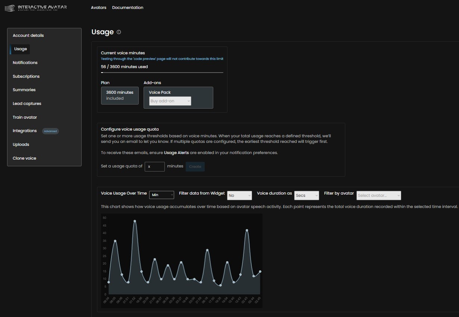This screenshot has width=459, height=317.
Task: Click the Voice duration as label
Action: (274, 193)
